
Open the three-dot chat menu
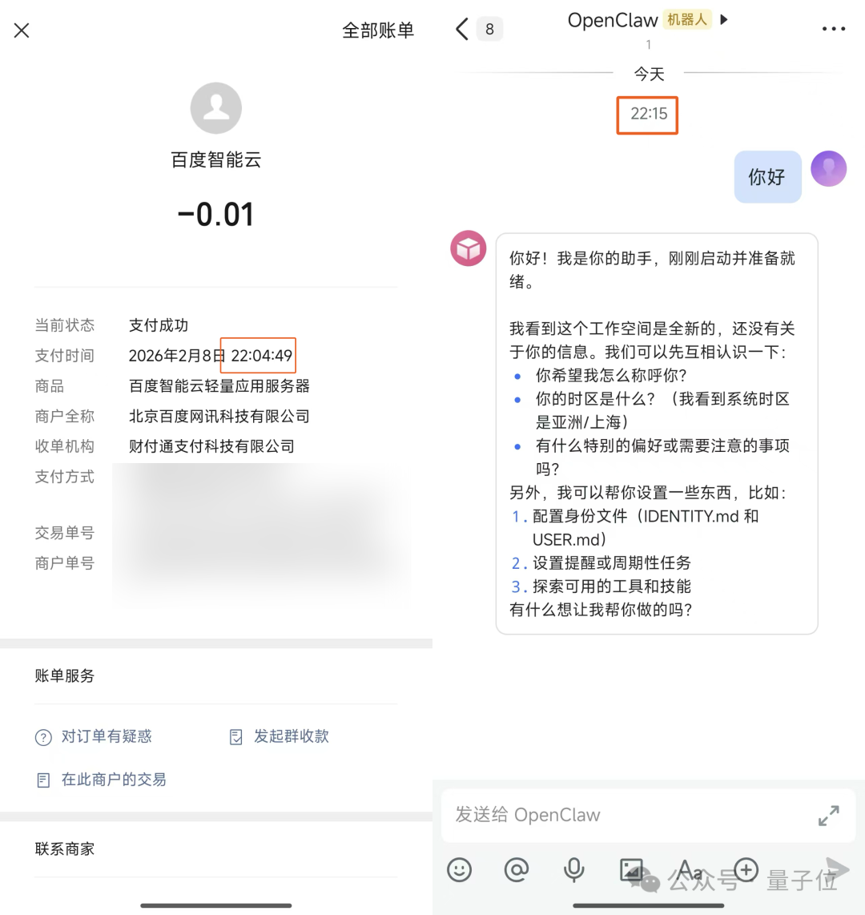[833, 29]
